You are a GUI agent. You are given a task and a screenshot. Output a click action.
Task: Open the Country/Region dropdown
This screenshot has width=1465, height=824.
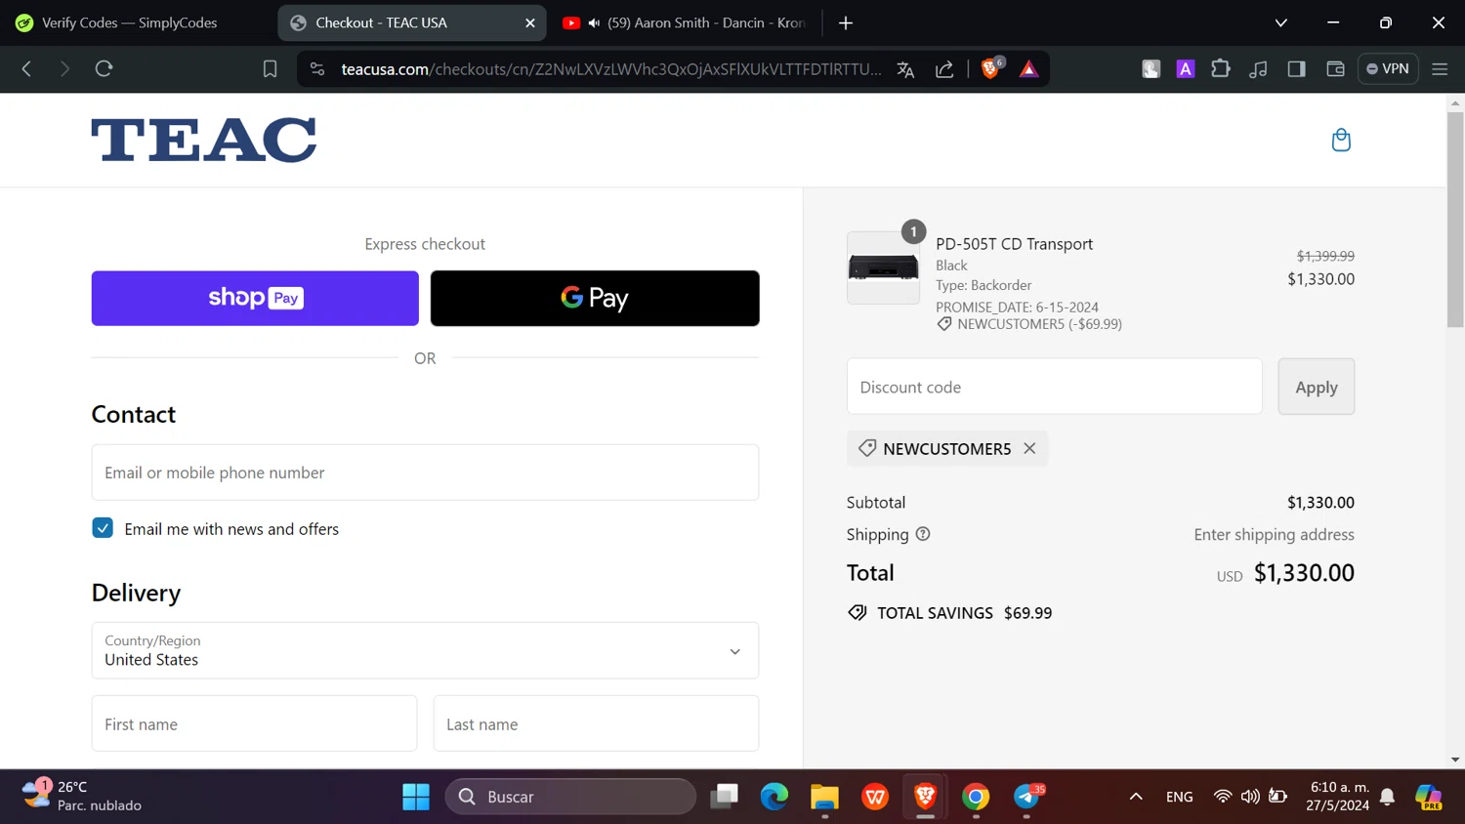[x=425, y=650]
